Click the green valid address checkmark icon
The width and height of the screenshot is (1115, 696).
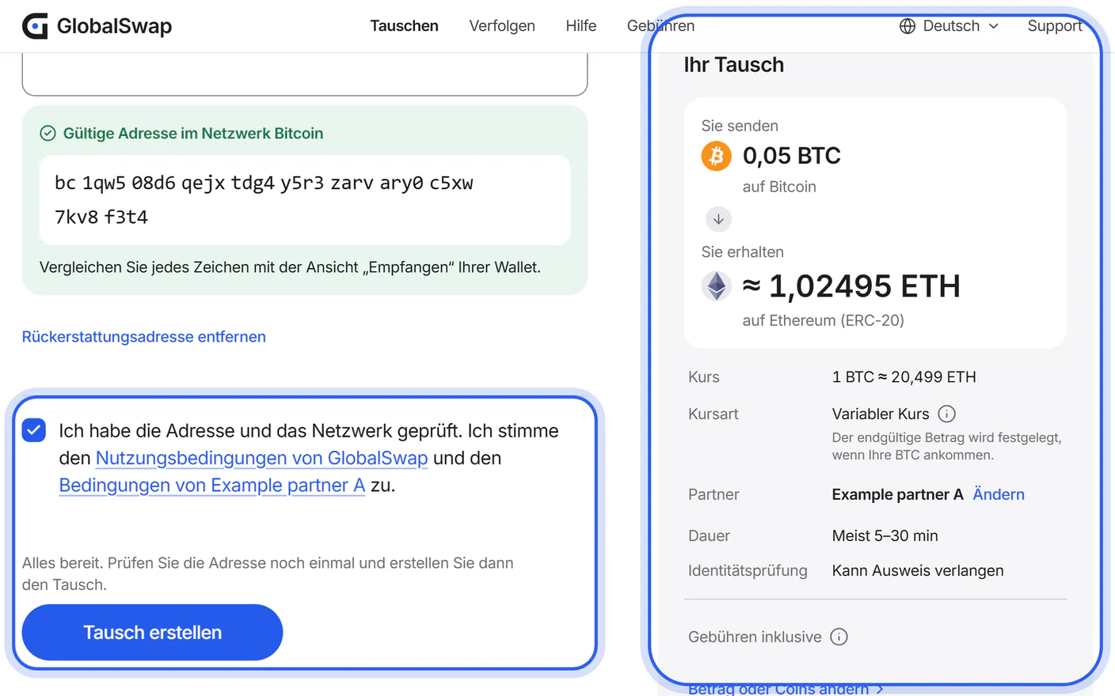(x=48, y=133)
